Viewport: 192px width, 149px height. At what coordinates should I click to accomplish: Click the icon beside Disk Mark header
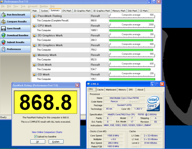pyautogui.click(x=35, y=65)
